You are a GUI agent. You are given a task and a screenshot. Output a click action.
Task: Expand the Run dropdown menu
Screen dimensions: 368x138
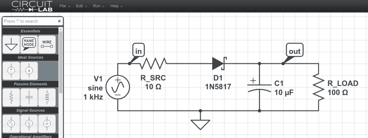tap(98, 6)
